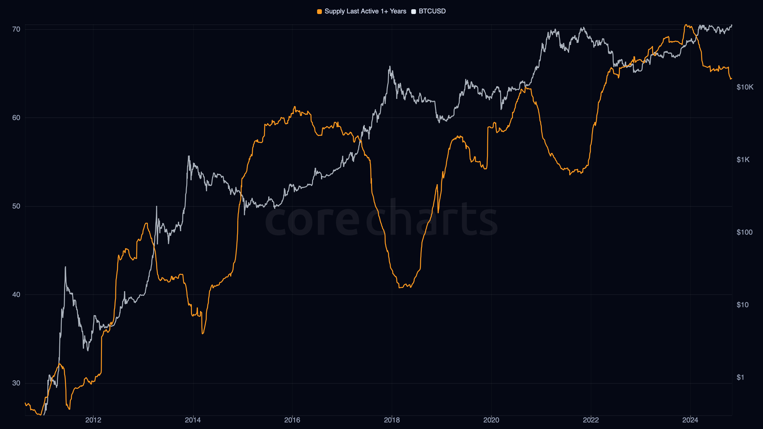Click the $100 right-axis label
The image size is (763, 429).
[x=745, y=232]
